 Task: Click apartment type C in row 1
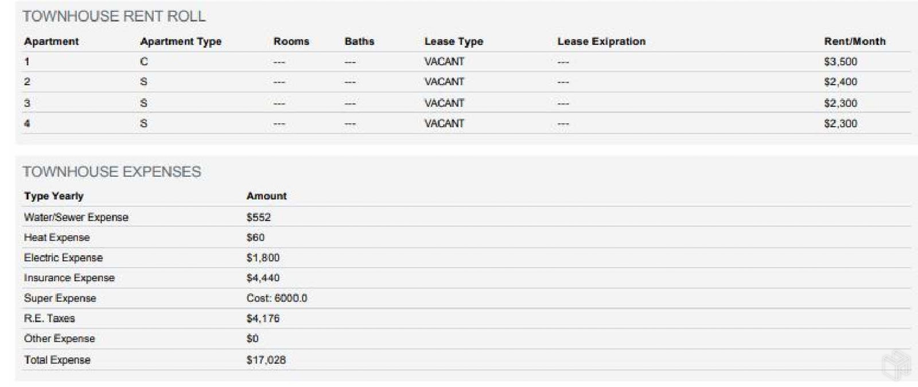point(143,61)
